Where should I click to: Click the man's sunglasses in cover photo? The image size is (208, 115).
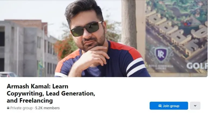[86, 29]
